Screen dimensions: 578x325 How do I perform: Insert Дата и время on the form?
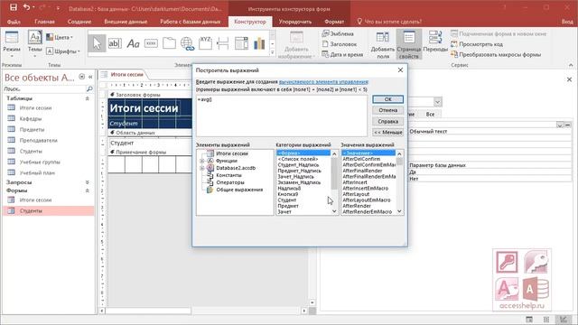342,54
